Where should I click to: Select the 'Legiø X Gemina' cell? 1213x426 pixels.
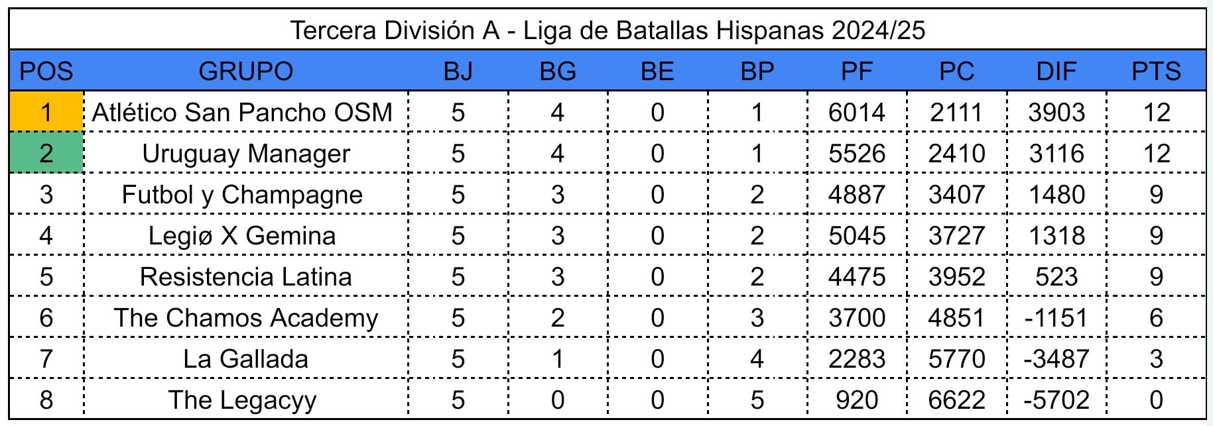point(242,235)
